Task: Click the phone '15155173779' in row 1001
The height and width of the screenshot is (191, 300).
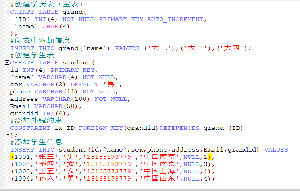Action: [109, 157]
